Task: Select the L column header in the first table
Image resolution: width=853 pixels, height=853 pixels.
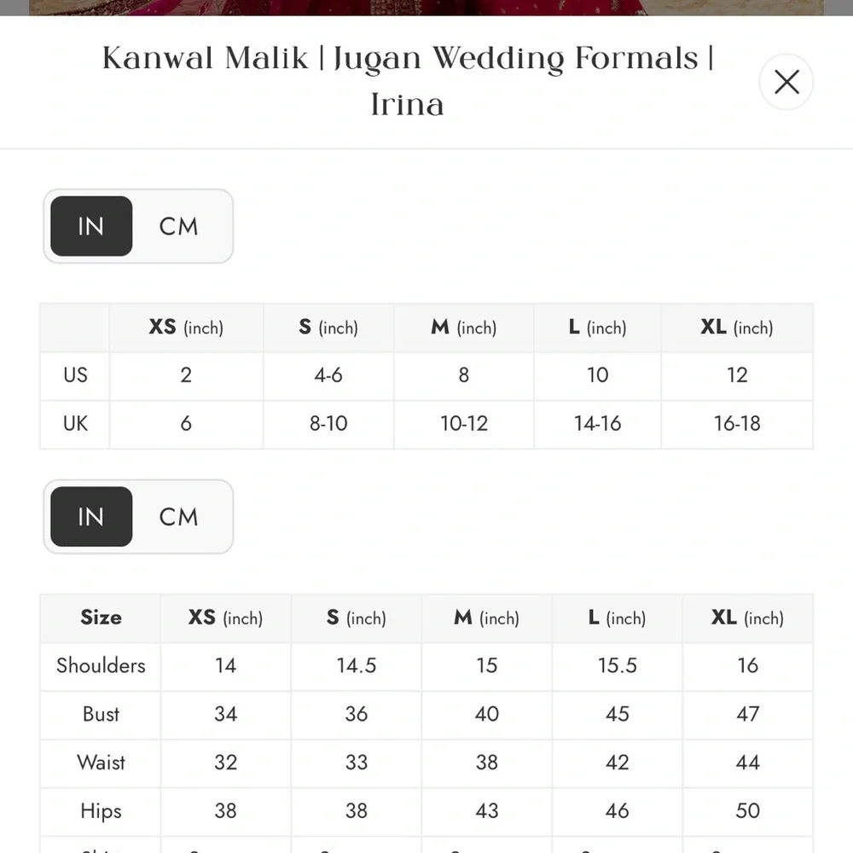Action: pos(597,327)
